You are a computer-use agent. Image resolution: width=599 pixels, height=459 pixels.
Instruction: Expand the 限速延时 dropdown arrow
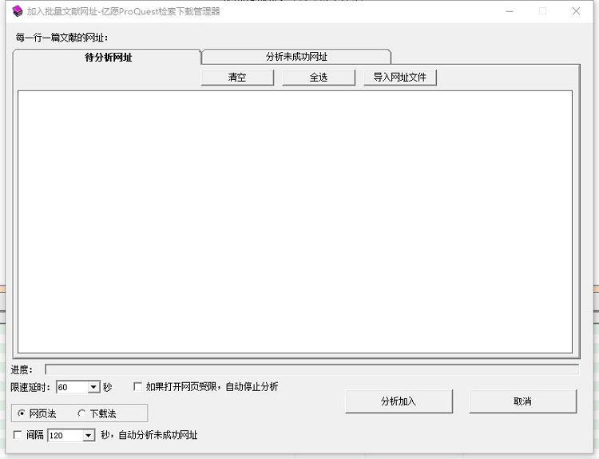pyautogui.click(x=93, y=387)
